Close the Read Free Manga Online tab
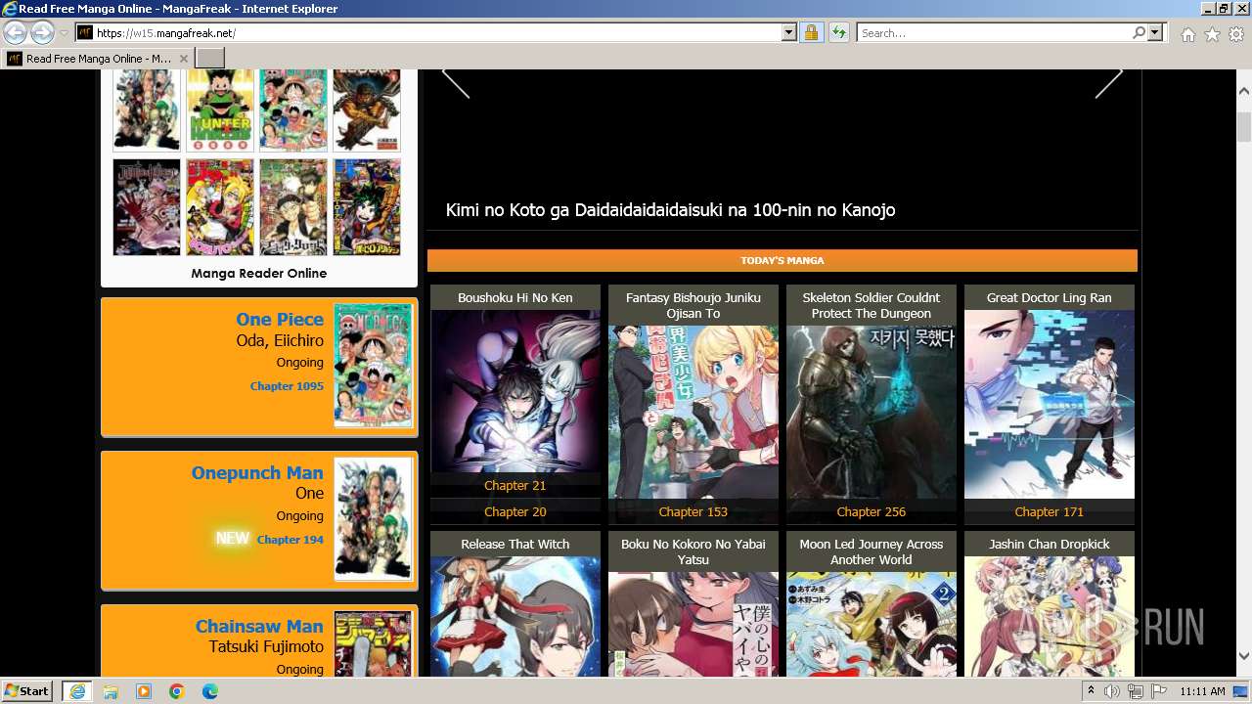The height and width of the screenshot is (704, 1252). tap(183, 59)
